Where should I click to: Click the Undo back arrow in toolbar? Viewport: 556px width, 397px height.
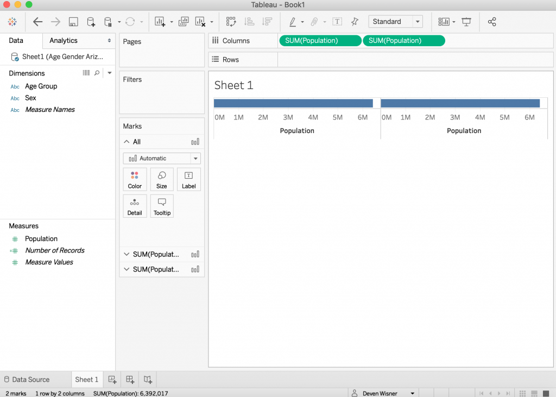pos(37,22)
